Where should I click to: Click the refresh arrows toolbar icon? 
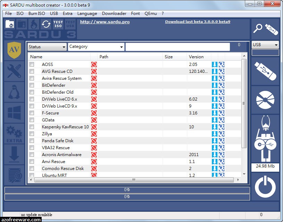tap(46, 24)
